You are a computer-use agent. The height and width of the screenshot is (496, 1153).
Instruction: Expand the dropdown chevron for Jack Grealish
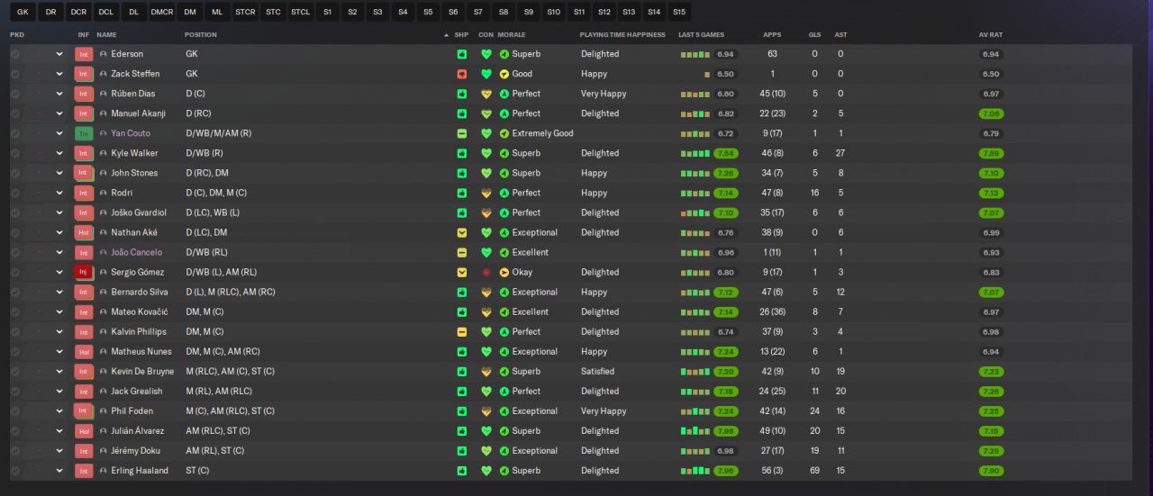pos(59,392)
